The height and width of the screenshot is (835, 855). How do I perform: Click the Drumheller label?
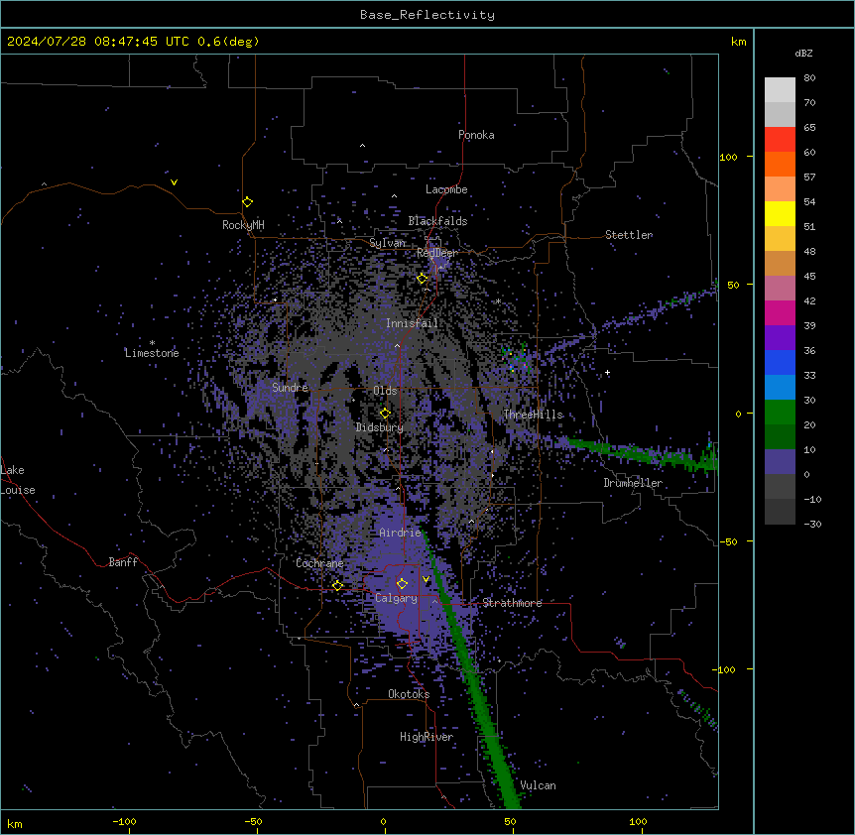pyautogui.click(x=633, y=483)
